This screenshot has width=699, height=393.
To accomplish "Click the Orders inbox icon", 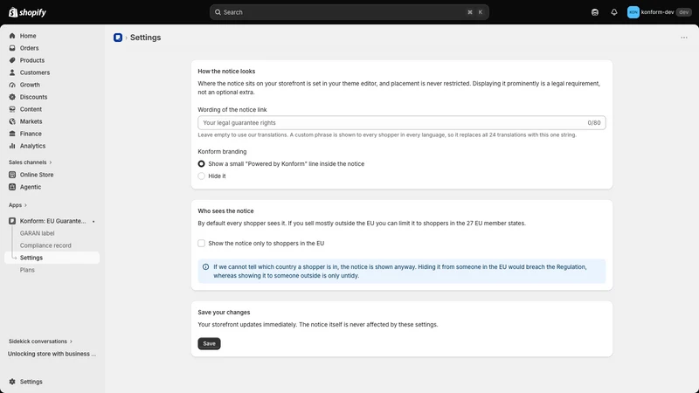I will pos(12,48).
